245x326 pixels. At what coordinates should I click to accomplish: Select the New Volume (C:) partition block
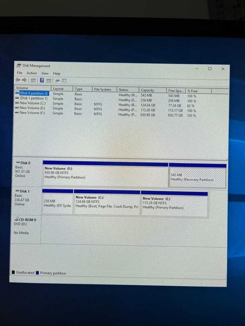(x=107, y=203)
